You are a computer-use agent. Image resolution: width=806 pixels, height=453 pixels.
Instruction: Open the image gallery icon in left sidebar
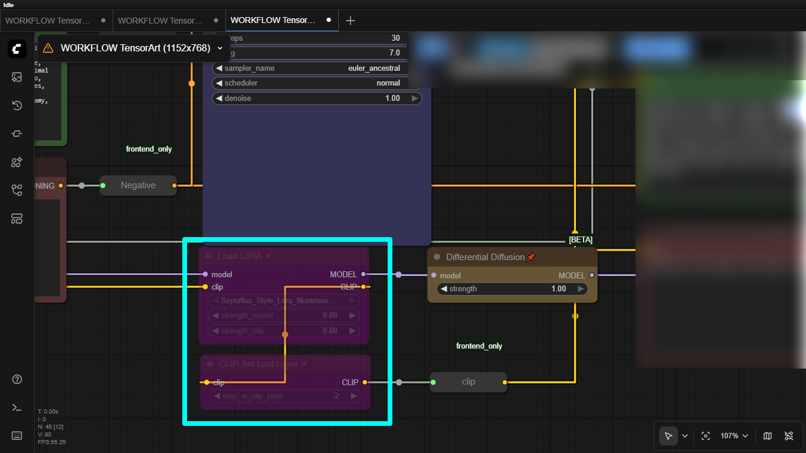[17, 77]
